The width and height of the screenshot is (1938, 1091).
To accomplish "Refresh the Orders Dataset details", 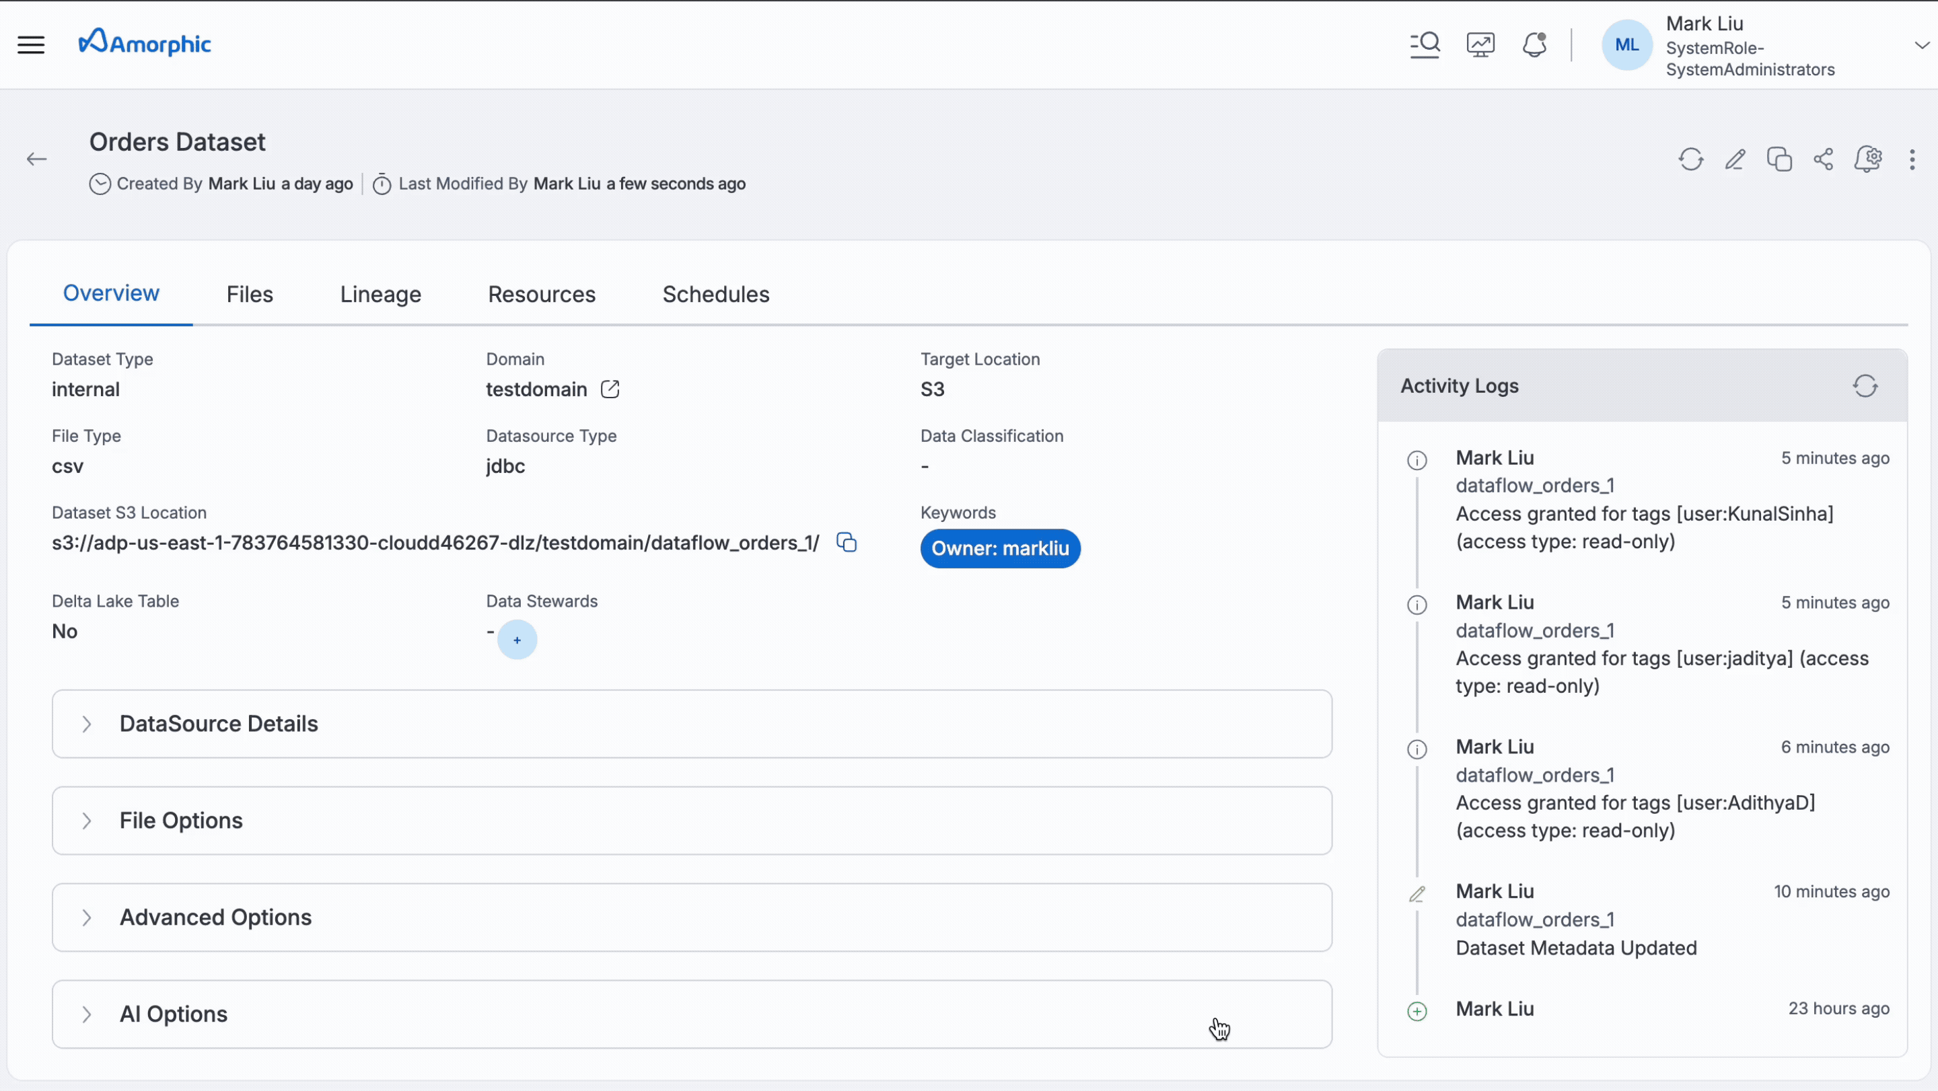I will 1690,159.
